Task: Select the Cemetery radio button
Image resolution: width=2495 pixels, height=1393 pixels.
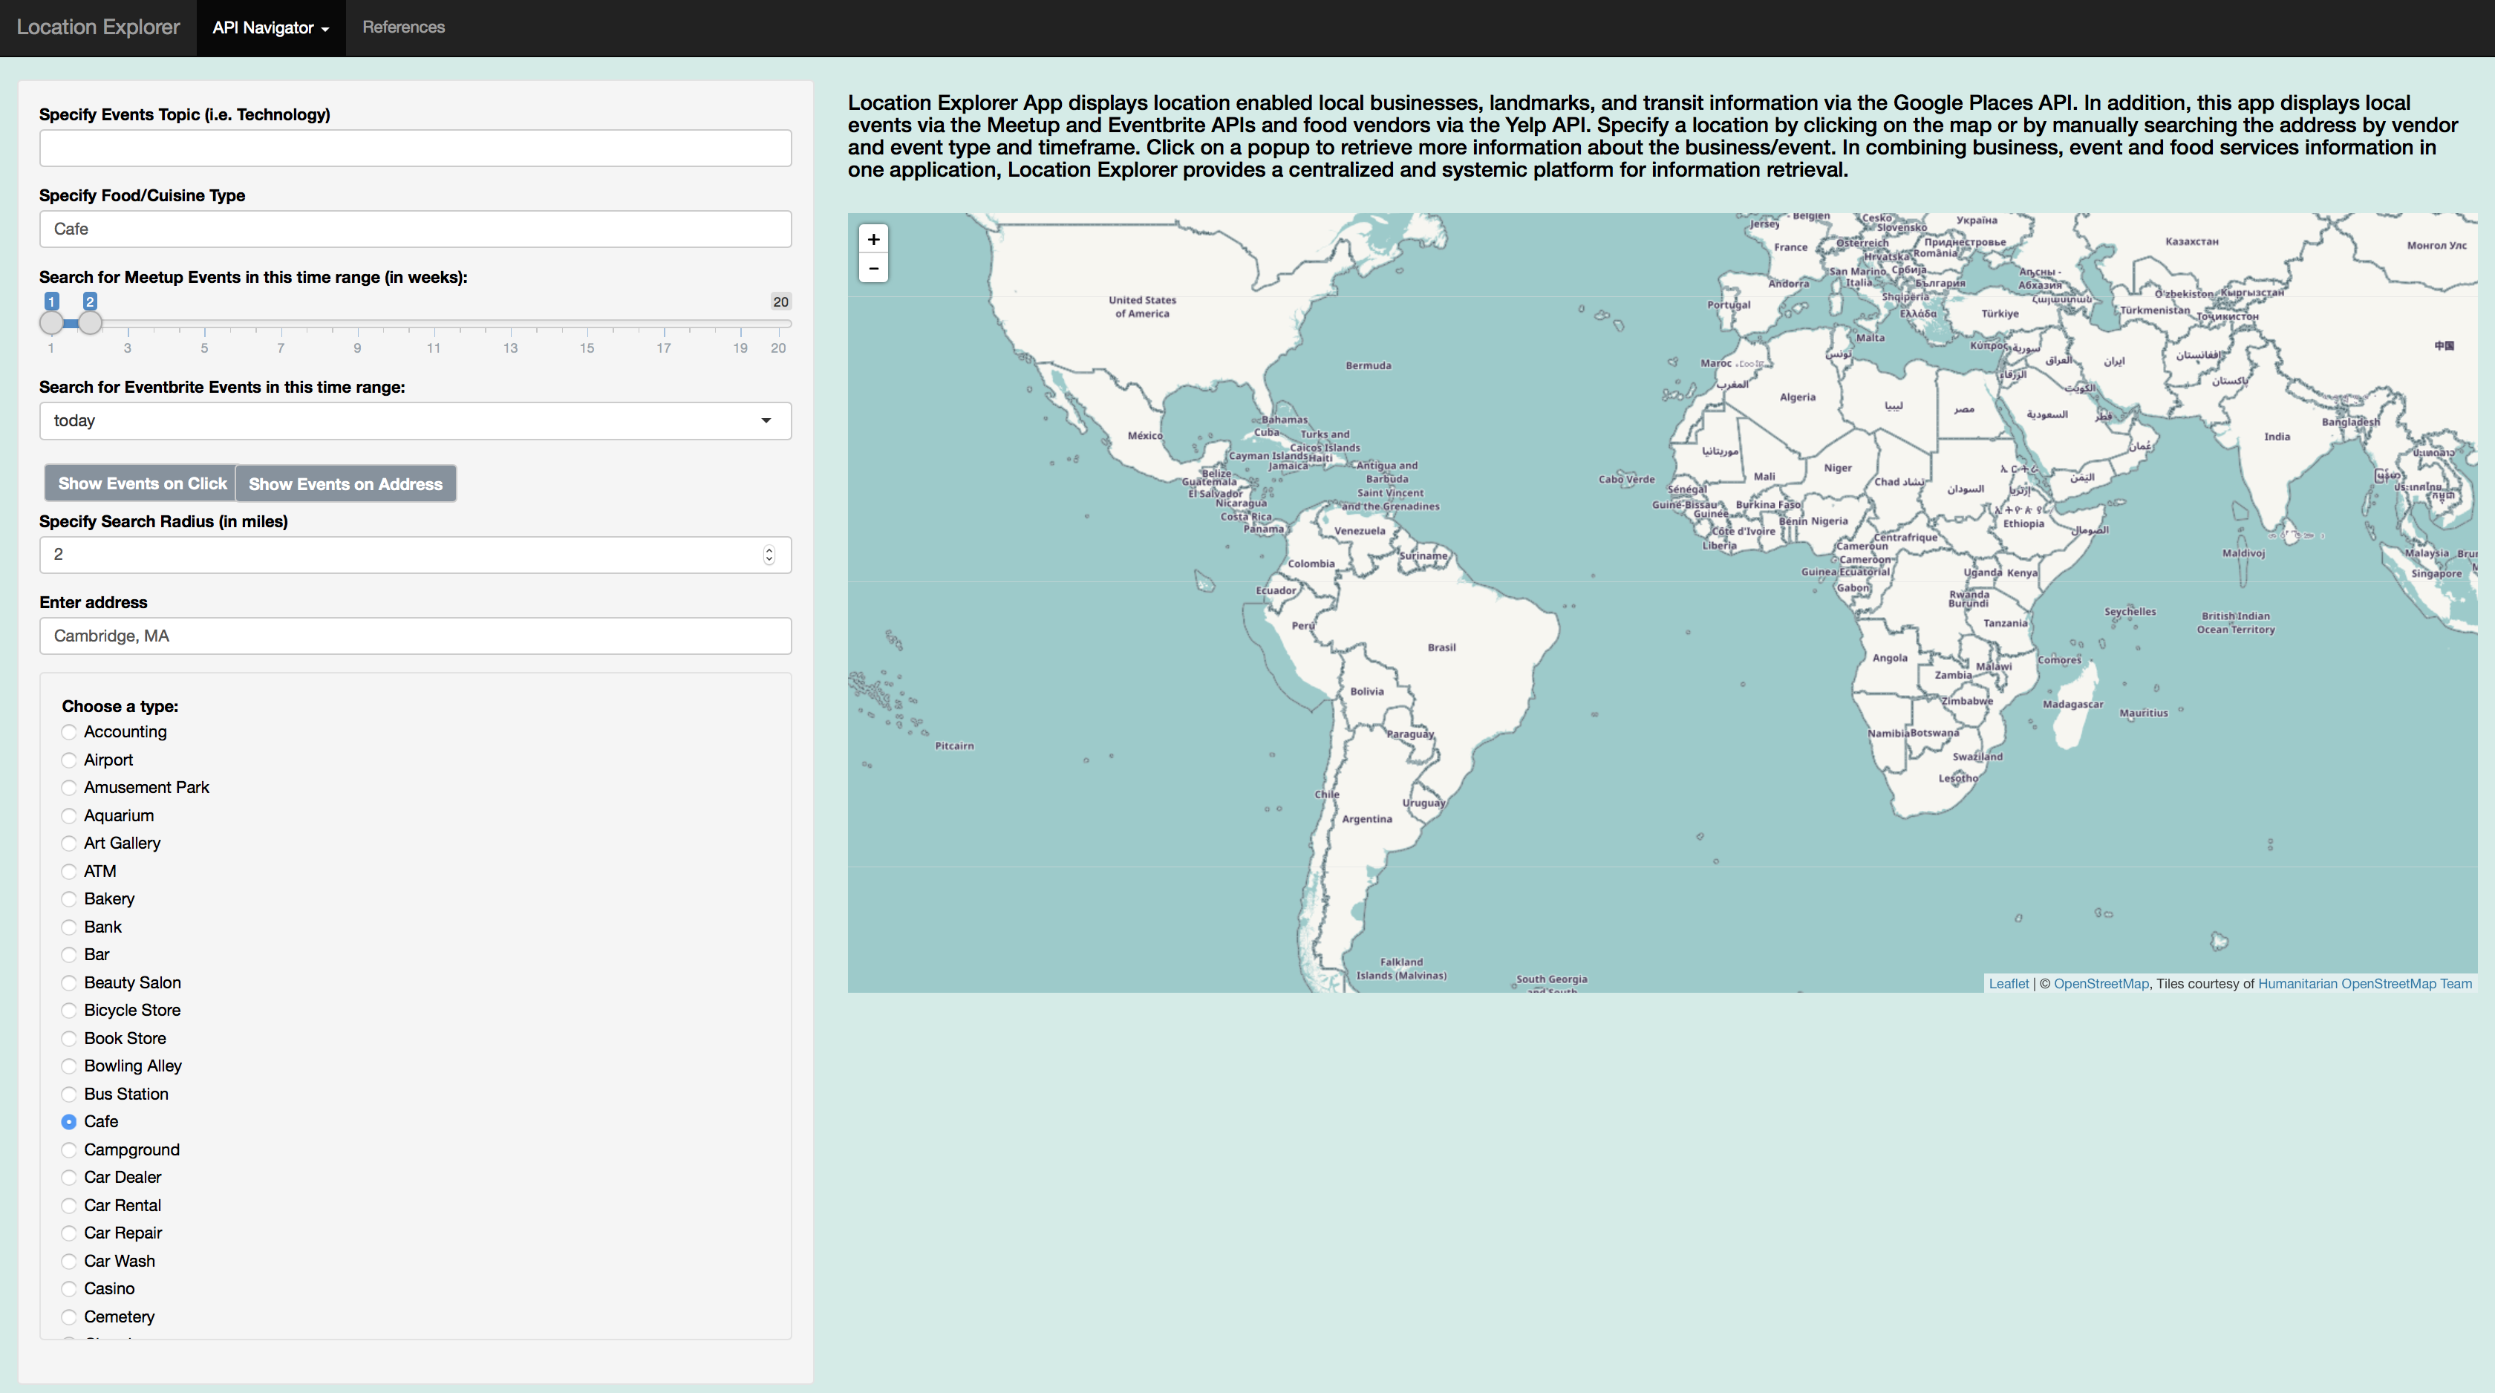Action: coord(69,1317)
